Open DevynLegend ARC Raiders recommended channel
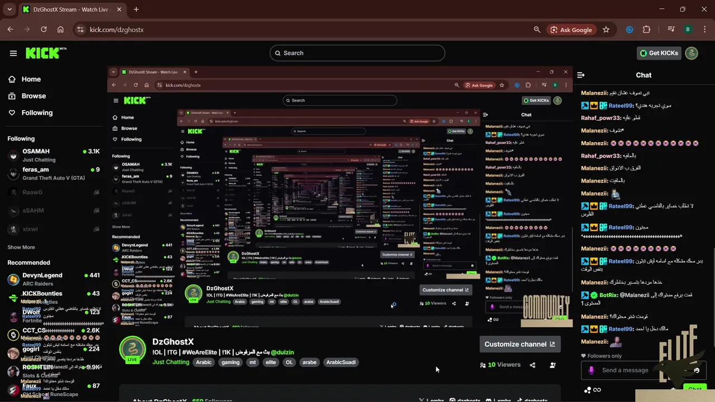 [54, 279]
